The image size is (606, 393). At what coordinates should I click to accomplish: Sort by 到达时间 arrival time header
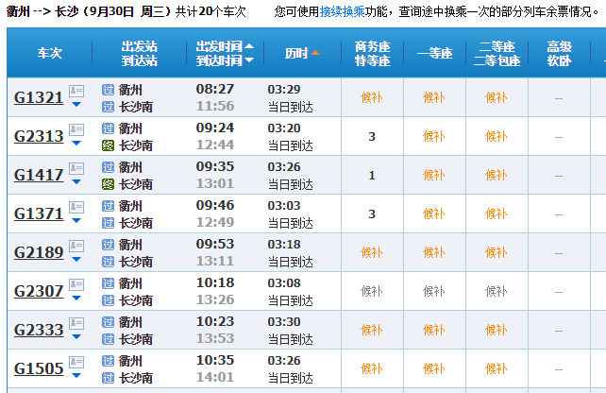[225, 60]
